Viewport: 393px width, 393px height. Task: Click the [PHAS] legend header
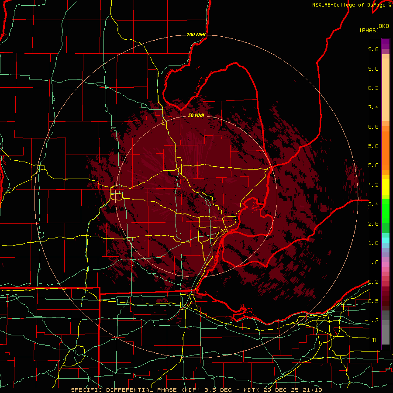tap(369, 30)
